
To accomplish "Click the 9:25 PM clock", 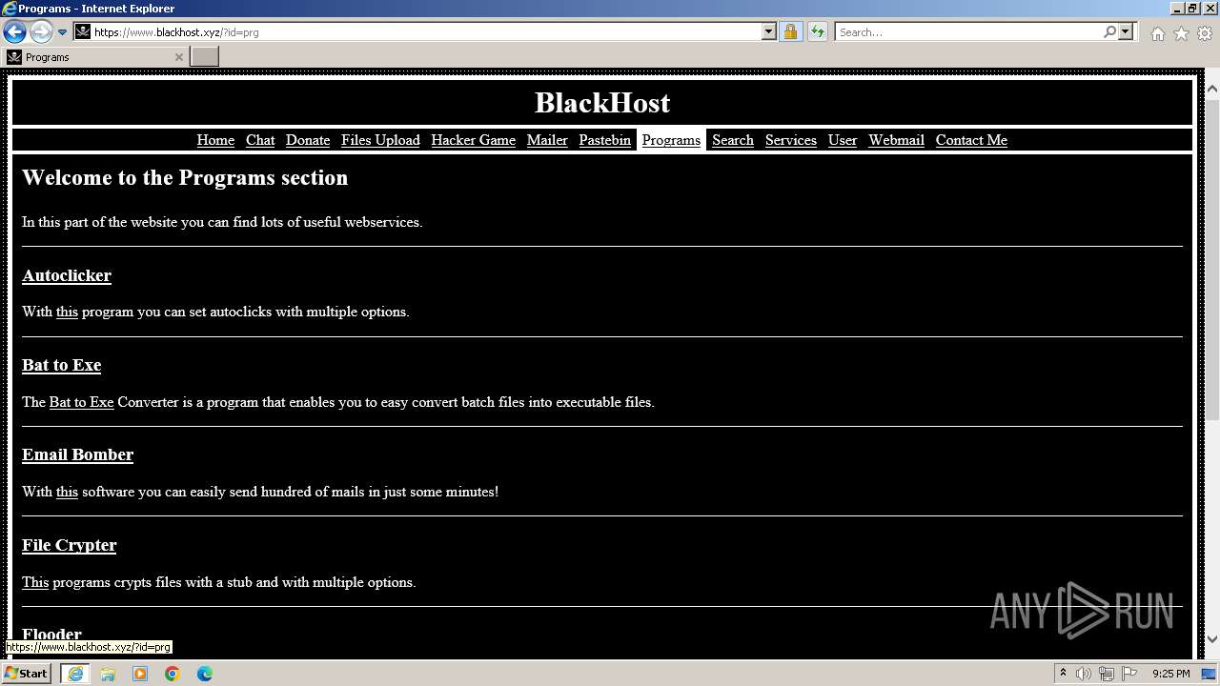I will 1170,674.
